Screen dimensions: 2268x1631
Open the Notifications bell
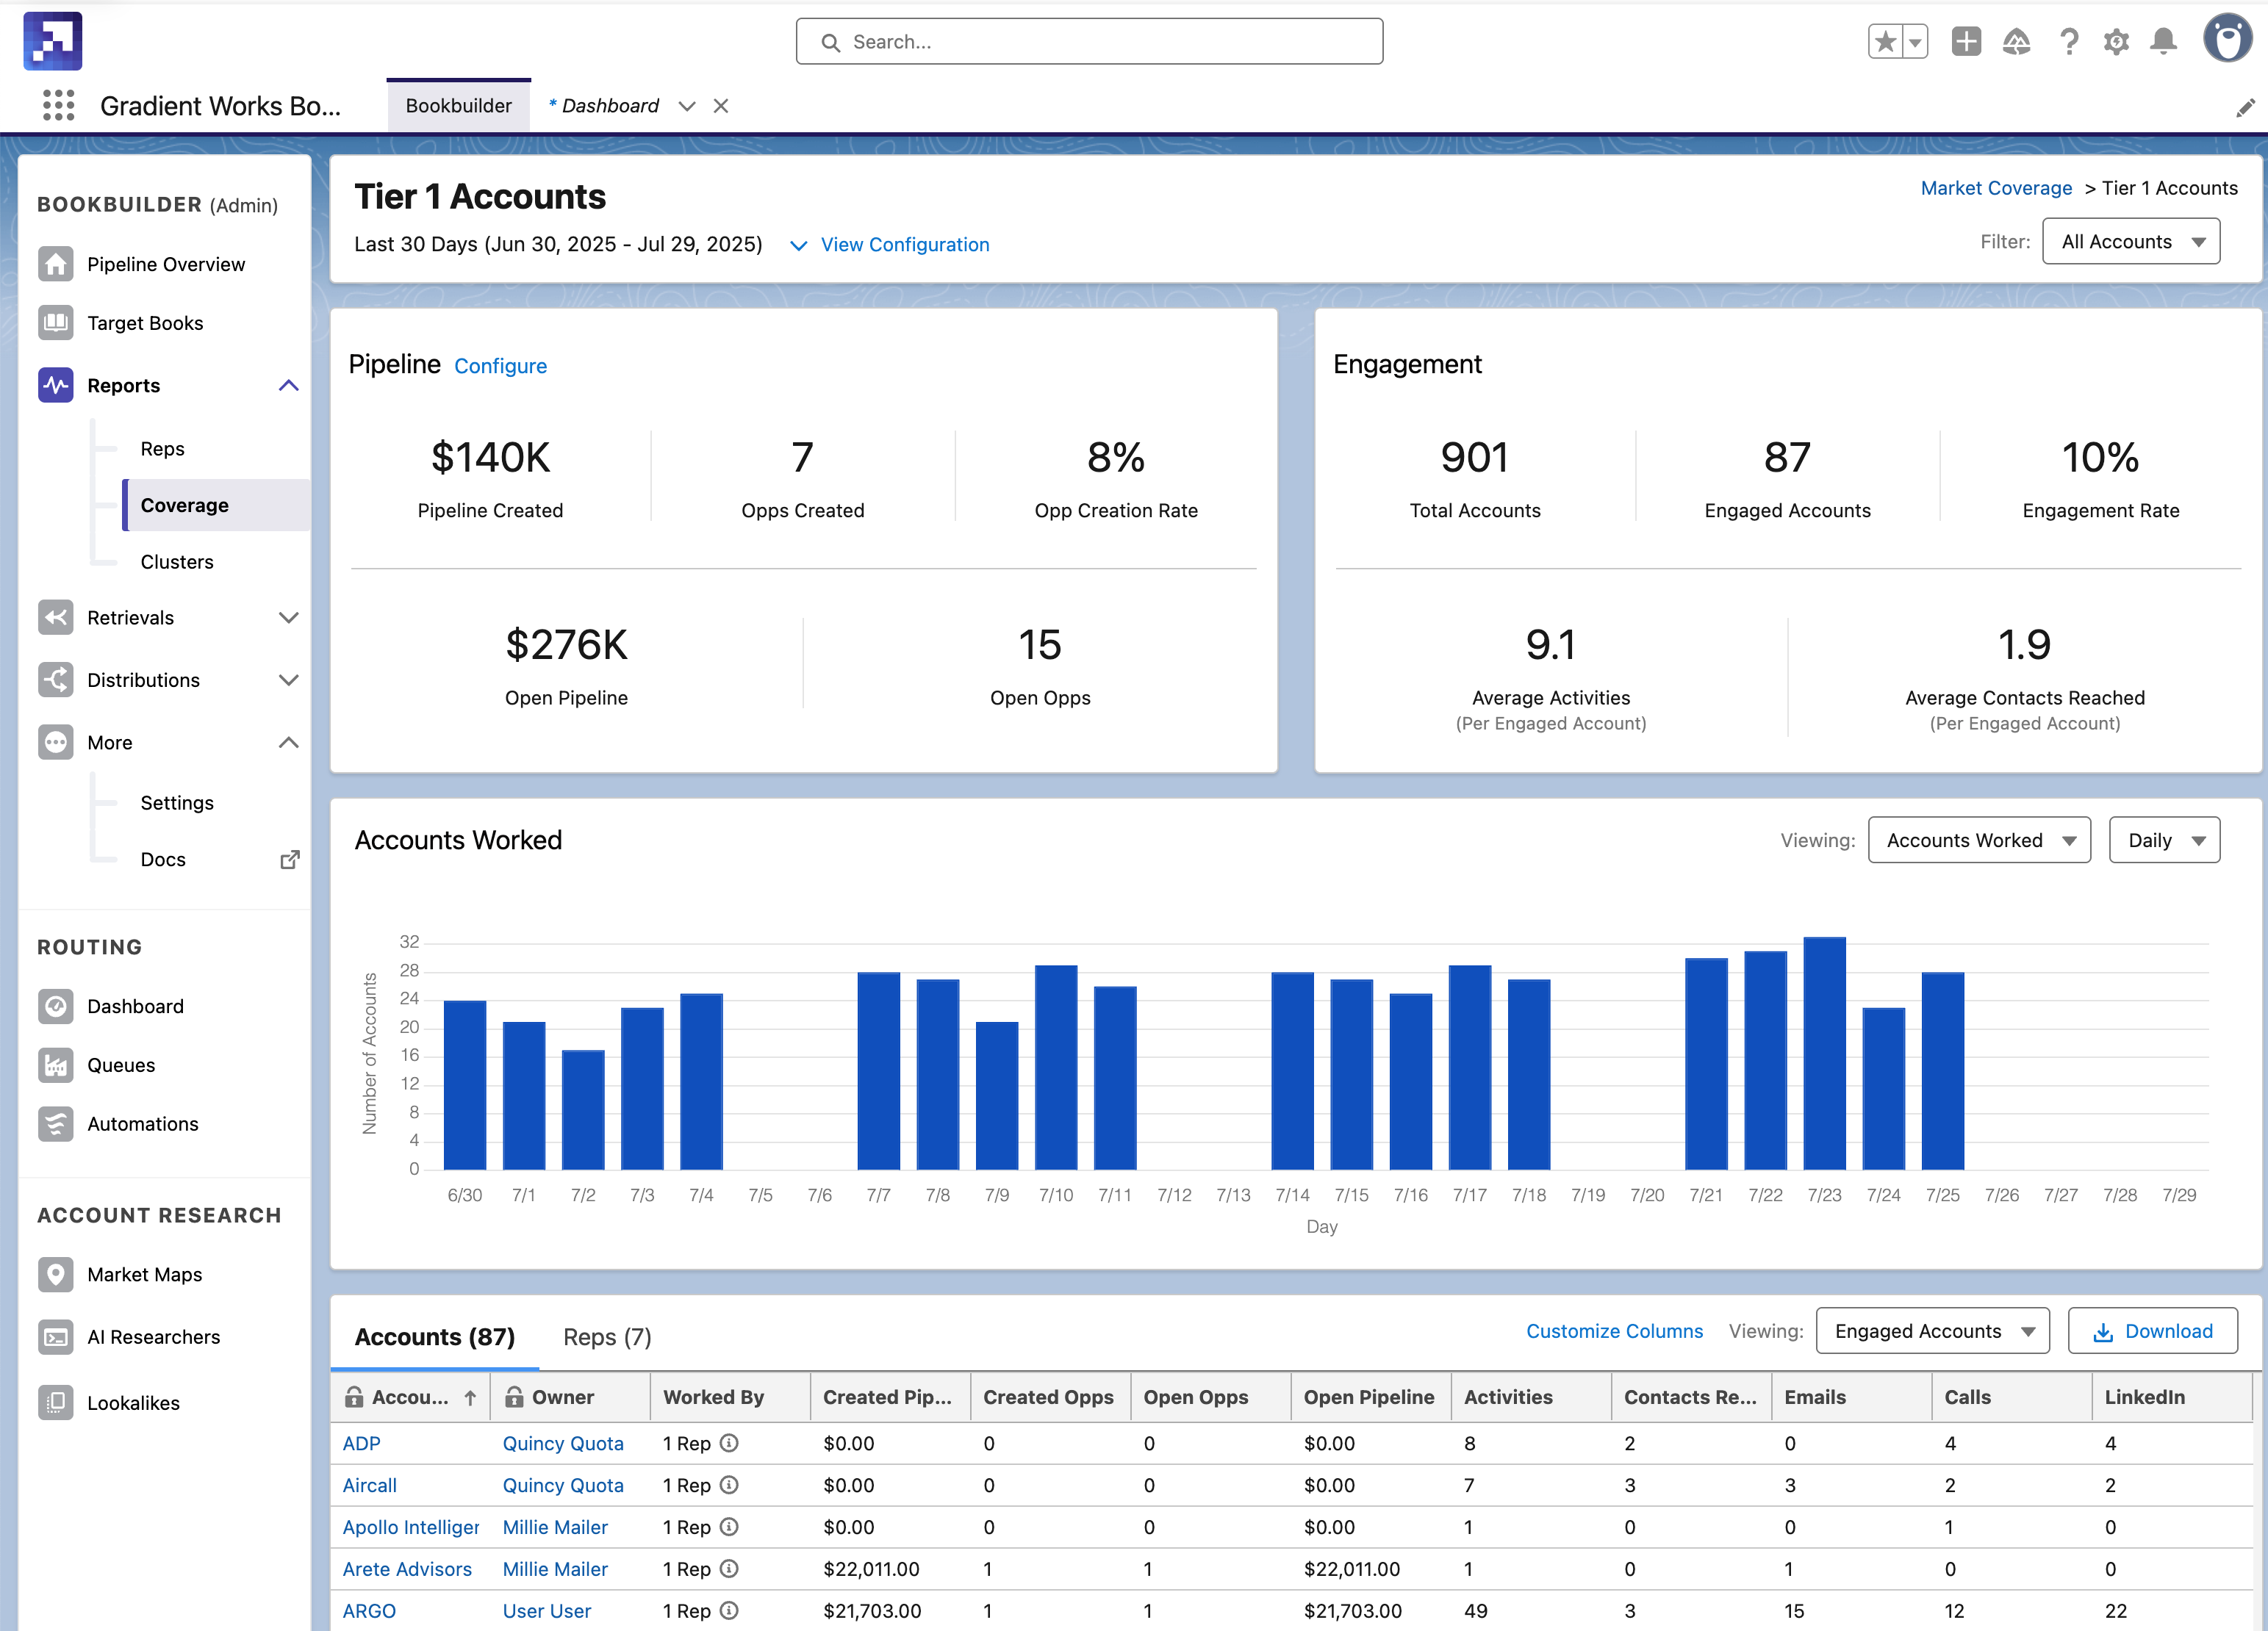2163,42
